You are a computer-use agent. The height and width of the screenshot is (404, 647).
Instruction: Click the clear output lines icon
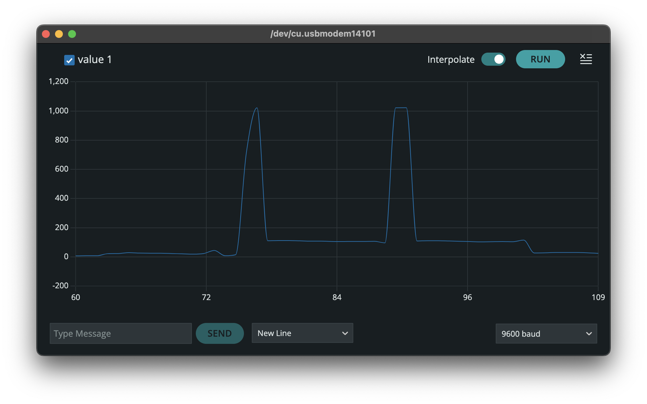click(x=586, y=59)
